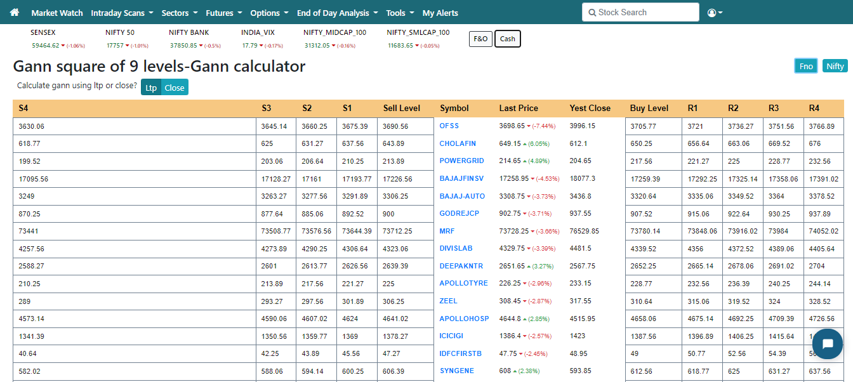Open the OFSS symbol link
The image size is (853, 382).
[449, 126]
